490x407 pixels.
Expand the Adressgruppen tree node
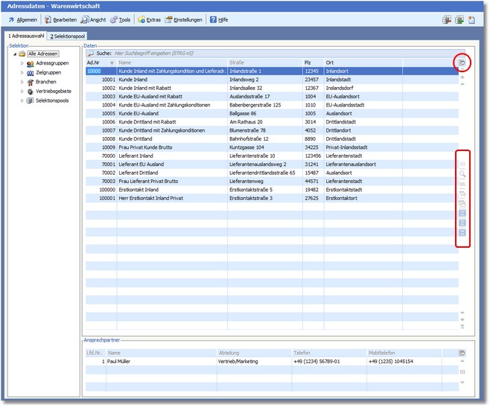(22, 64)
